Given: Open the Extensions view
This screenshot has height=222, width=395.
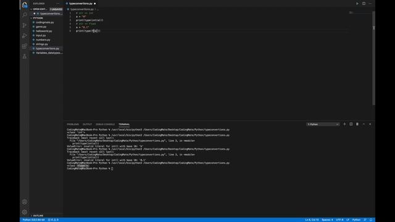Looking at the screenshot, I should click(x=25, y=46).
